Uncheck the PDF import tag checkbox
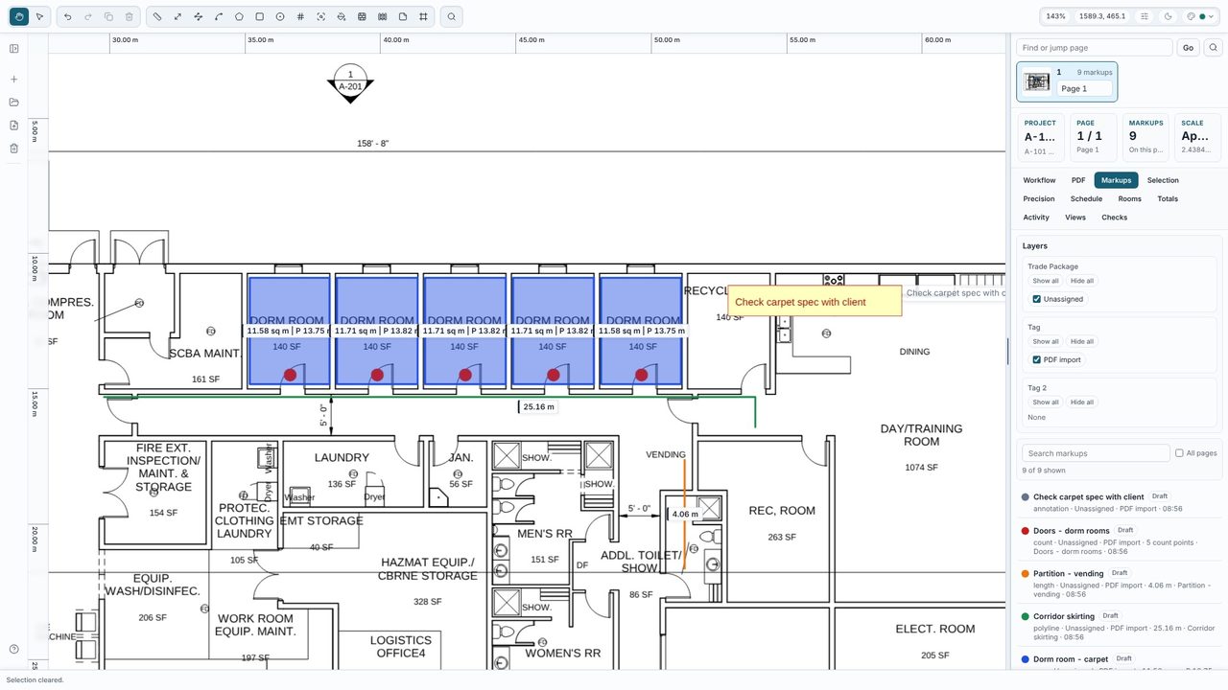This screenshot has height=690, width=1228. [x=1037, y=359]
